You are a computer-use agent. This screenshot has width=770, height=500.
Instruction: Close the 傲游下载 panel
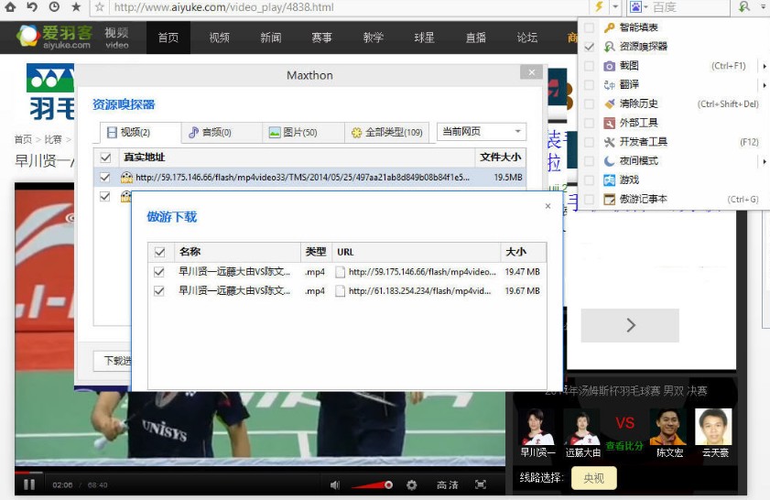[548, 206]
